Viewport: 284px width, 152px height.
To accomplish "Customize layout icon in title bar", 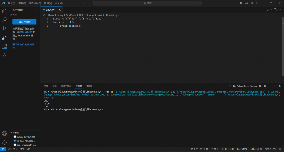I will click(256, 3).
